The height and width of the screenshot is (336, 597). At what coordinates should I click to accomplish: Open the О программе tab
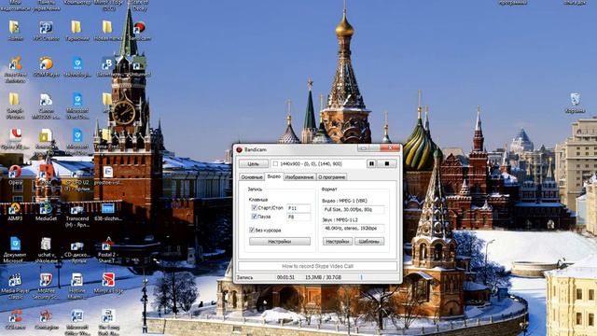[332, 177]
